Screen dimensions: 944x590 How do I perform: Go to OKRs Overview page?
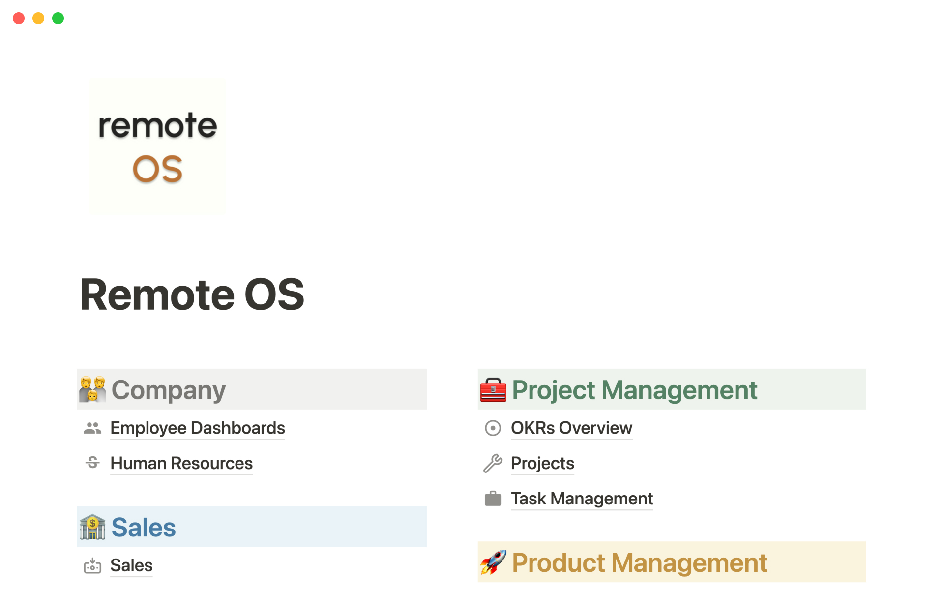(x=571, y=428)
